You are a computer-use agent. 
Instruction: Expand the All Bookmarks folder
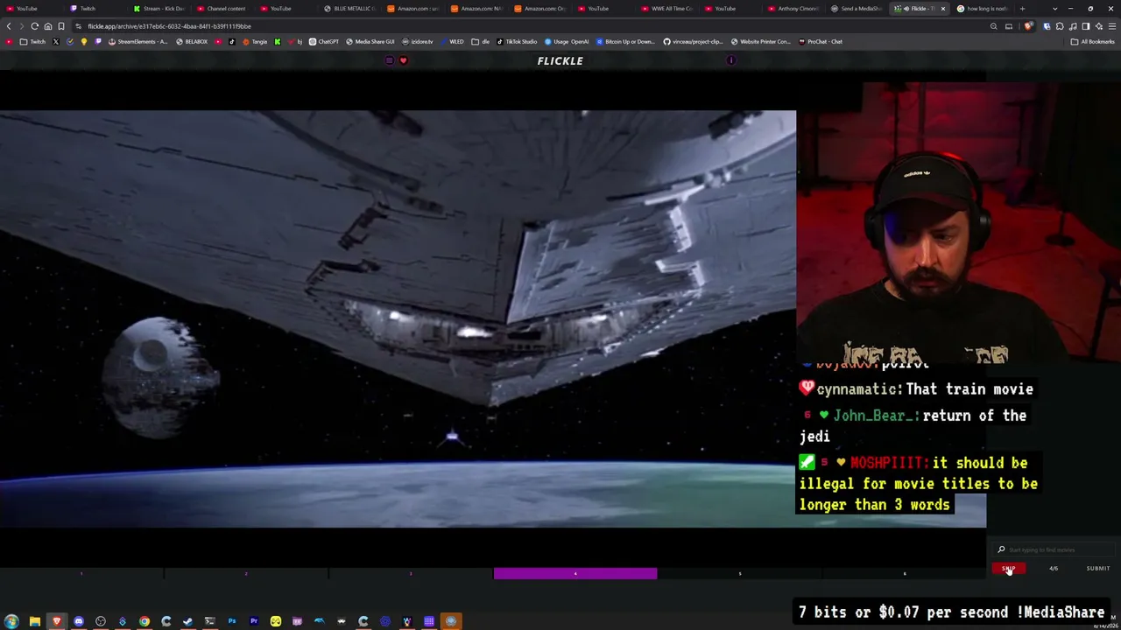1092,41
